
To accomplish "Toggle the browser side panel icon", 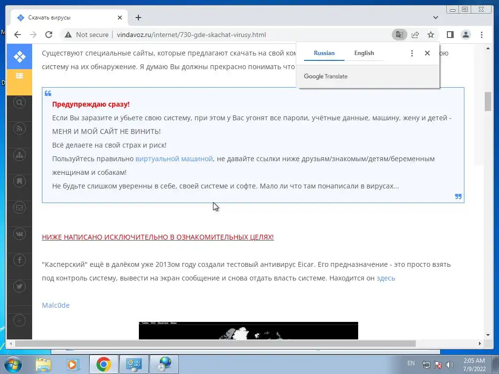I will 450,35.
